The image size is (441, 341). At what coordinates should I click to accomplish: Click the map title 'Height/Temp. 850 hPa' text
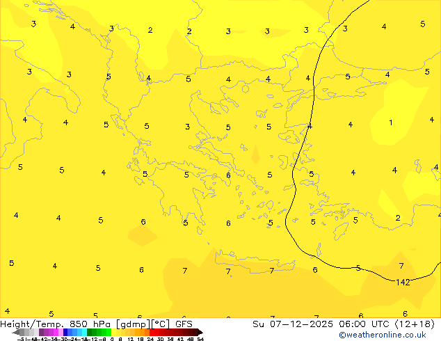click(x=56, y=324)
